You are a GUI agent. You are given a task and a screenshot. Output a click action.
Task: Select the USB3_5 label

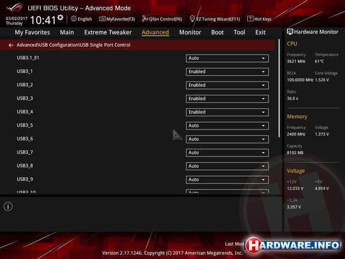click(x=25, y=125)
